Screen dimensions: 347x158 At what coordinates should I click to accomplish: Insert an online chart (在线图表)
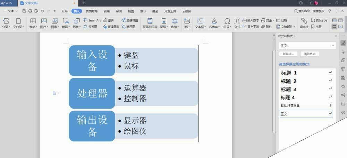pyautogui.click(x=111, y=27)
